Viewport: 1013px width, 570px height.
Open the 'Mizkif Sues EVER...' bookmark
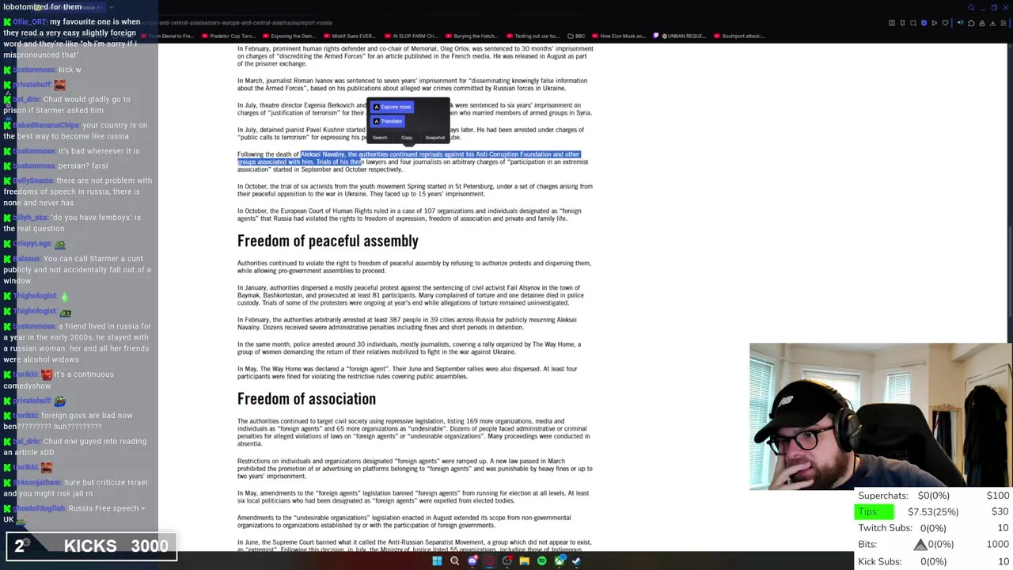[351, 36]
